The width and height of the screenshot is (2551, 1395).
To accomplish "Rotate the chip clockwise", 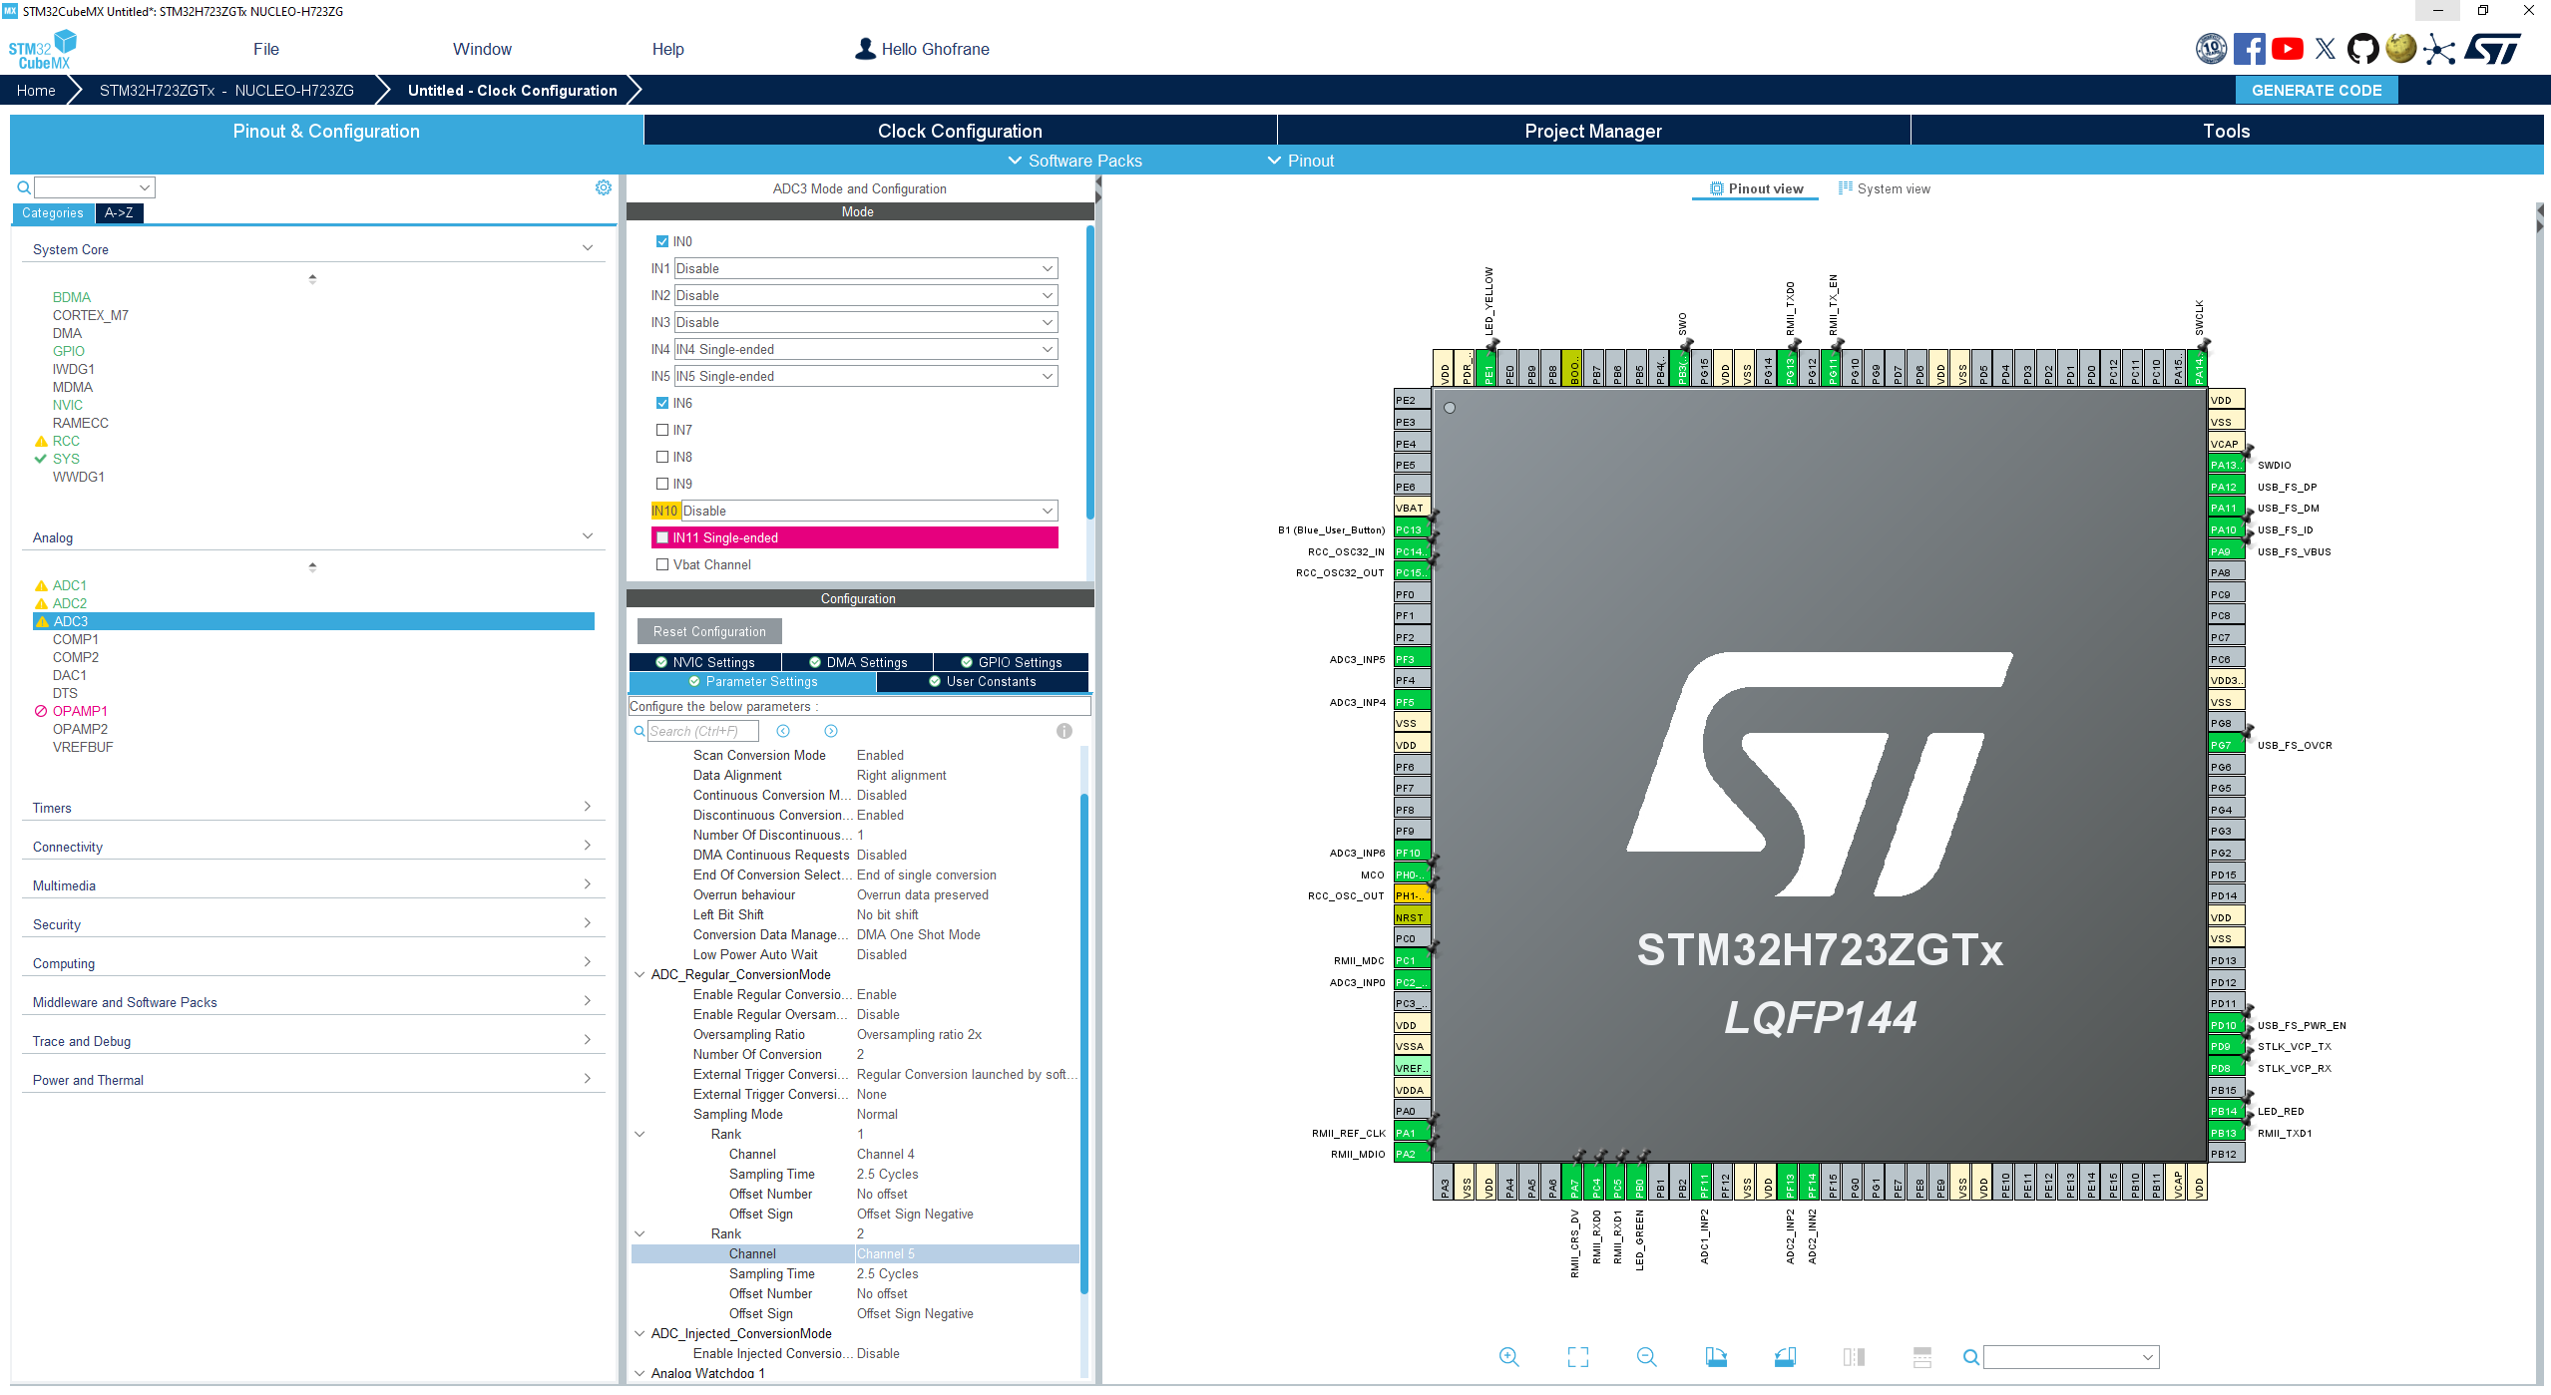I will click(x=1716, y=1356).
